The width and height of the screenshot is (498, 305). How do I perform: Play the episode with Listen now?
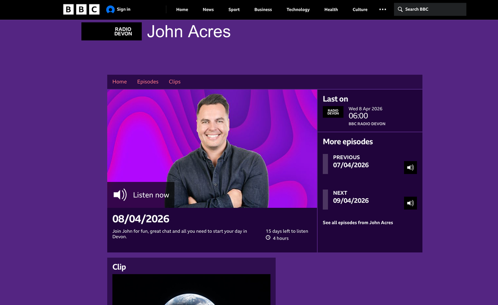141,195
